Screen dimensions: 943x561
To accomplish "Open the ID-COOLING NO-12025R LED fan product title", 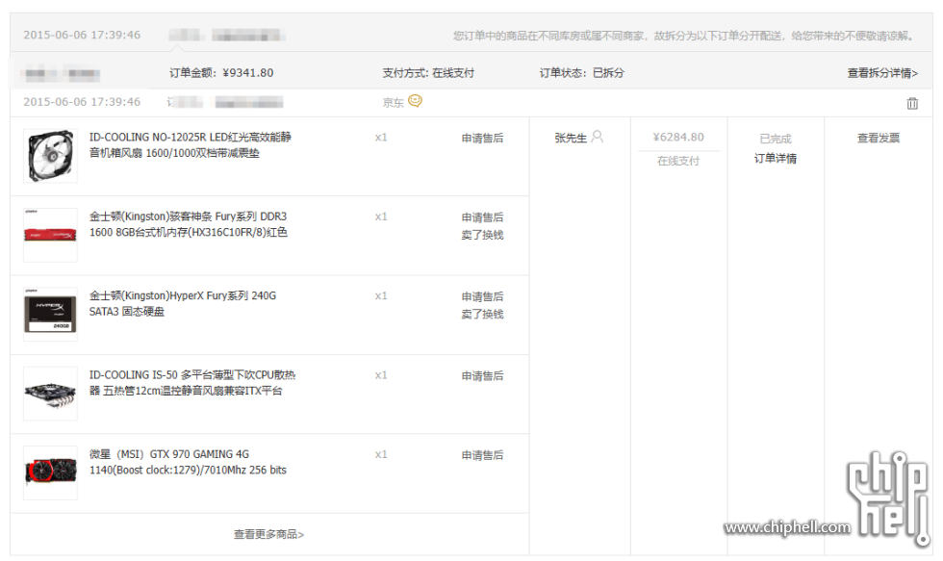I will [x=191, y=145].
